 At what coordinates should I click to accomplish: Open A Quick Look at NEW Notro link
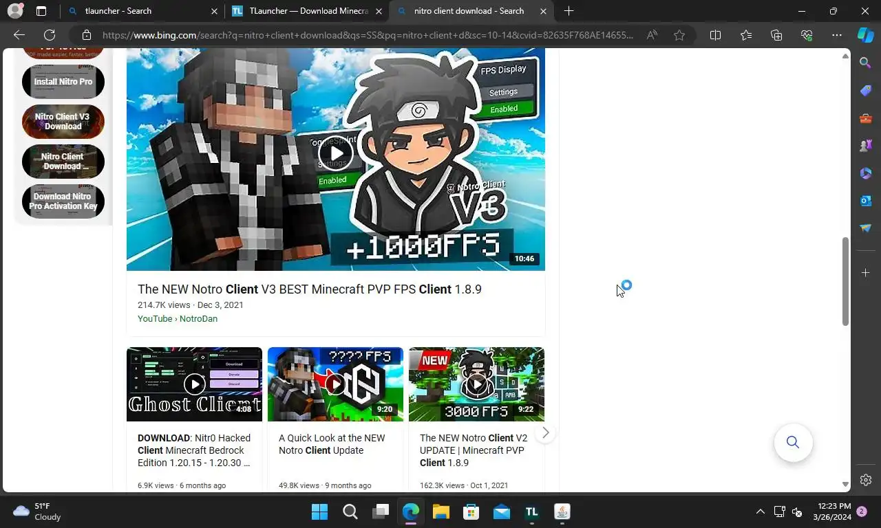(x=332, y=444)
